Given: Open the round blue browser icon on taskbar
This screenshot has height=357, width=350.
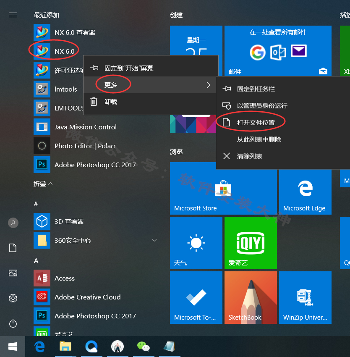Looking at the screenshot, I should 91,347.
